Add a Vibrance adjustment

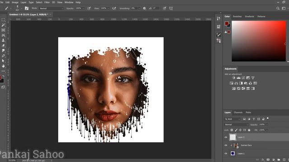(253, 78)
